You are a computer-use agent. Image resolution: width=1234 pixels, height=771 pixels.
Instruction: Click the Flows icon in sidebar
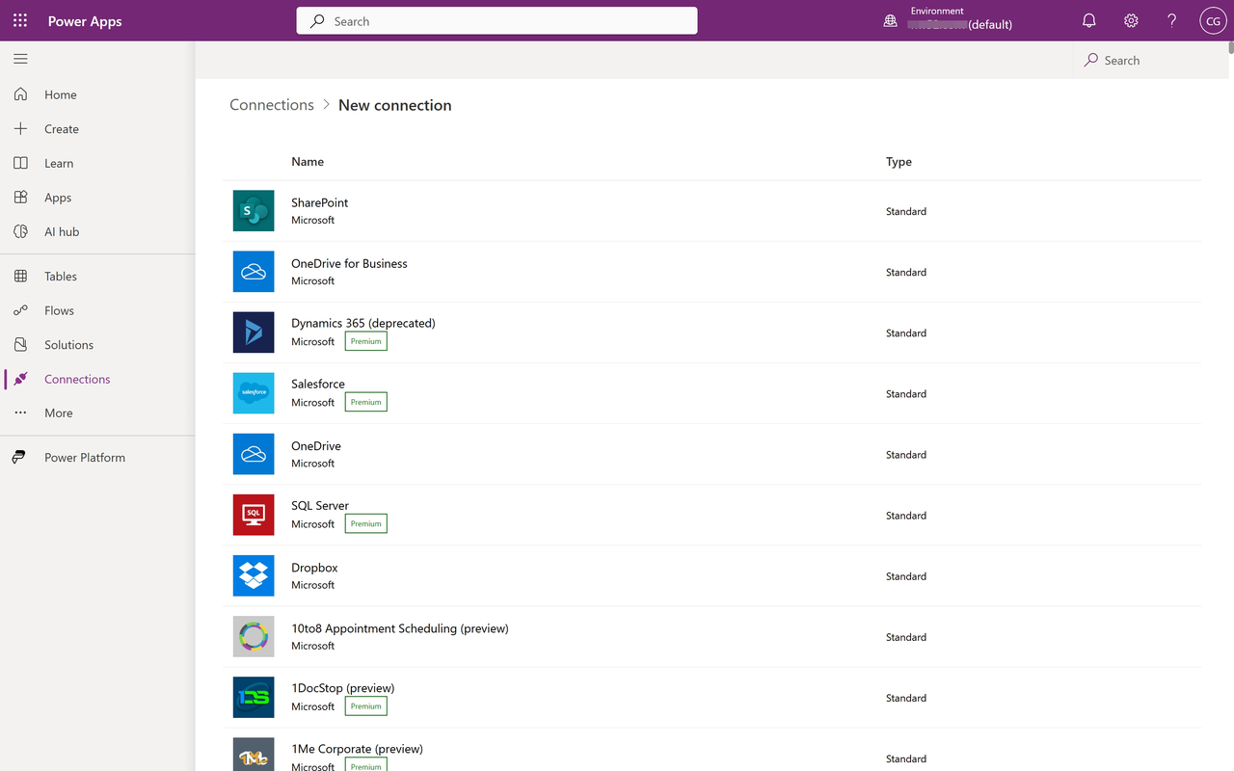click(20, 310)
